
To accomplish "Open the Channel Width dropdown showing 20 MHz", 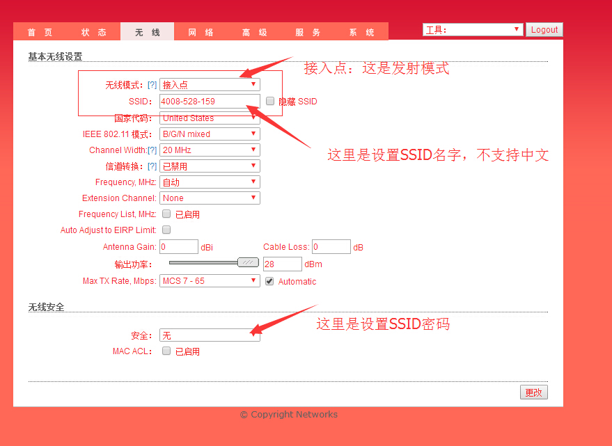I will (x=210, y=150).
